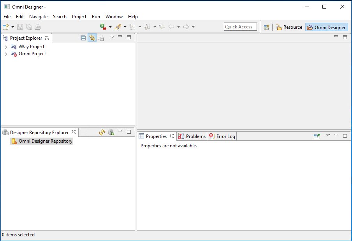Viewport: 352px width, 241px height.
Task: Click the Refresh icon in Repository Explorer
Action: [102, 132]
